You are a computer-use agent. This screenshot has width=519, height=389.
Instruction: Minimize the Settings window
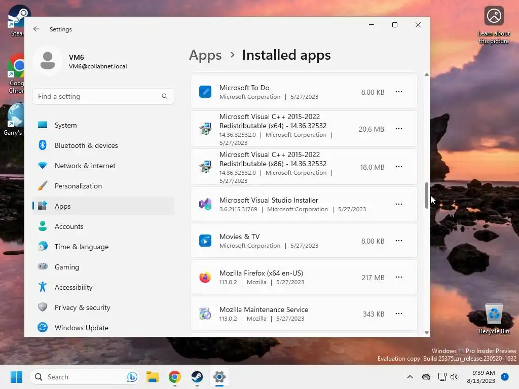(372, 25)
